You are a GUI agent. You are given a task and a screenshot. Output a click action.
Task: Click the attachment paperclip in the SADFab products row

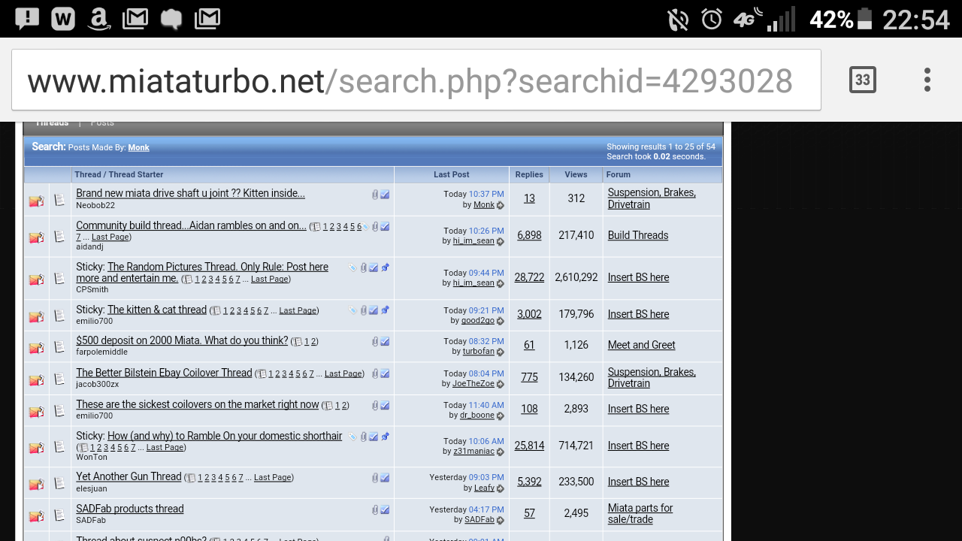click(x=375, y=510)
